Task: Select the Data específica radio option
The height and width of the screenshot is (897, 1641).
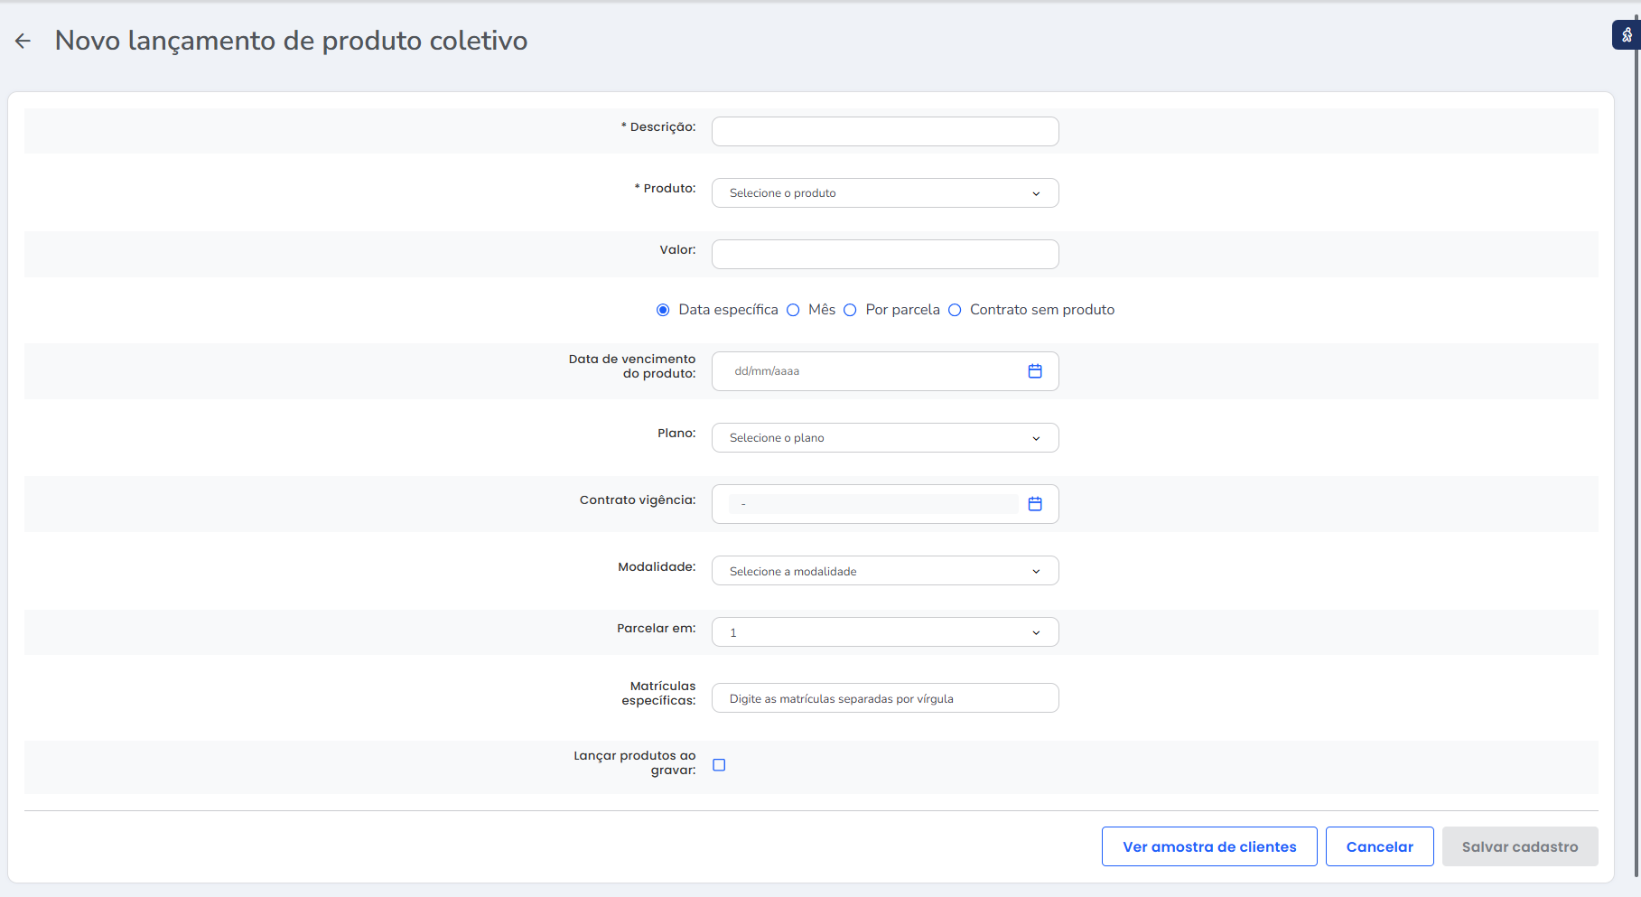Action: point(663,310)
